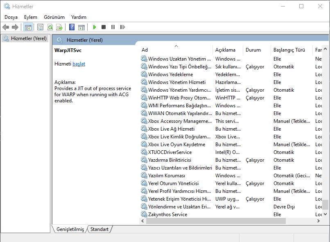
Task: Toggle Show/Hide Console Tree icon
Action: point(28,27)
